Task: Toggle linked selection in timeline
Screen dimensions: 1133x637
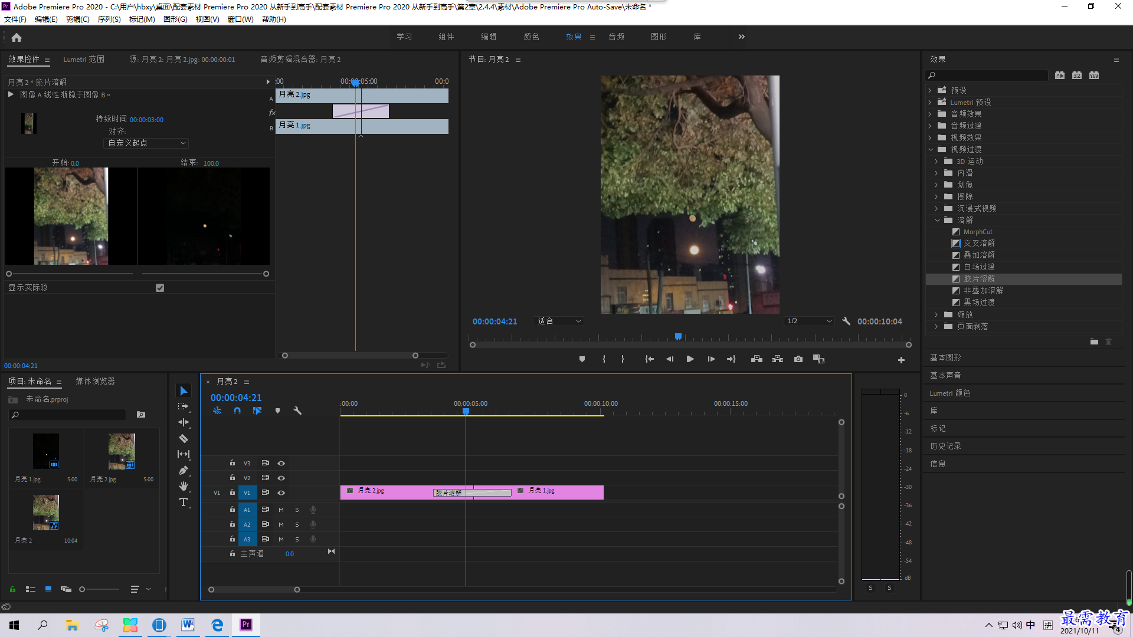Action: click(x=257, y=411)
